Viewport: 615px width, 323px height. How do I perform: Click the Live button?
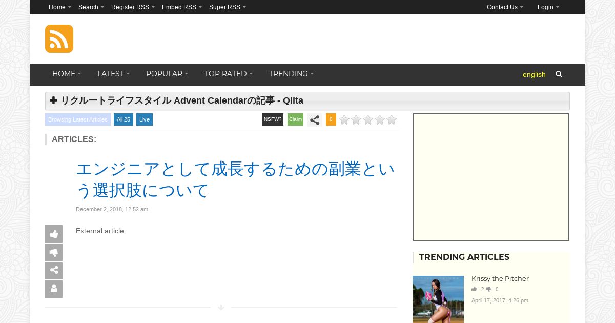145,119
